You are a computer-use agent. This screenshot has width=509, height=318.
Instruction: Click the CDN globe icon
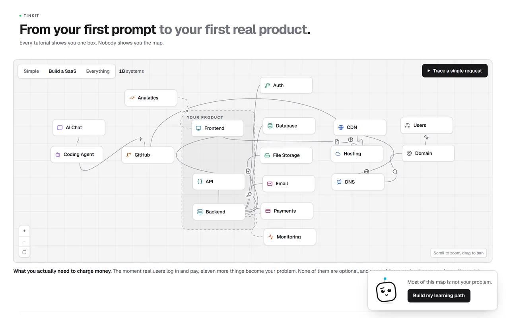pyautogui.click(x=341, y=127)
